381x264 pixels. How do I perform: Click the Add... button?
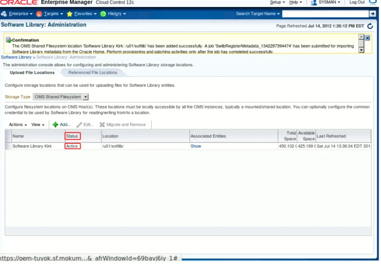point(62,125)
